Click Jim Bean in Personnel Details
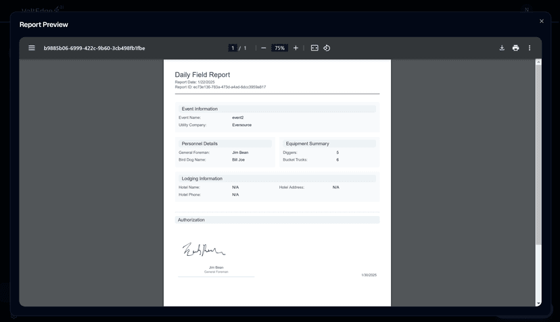This screenshot has height=322, width=560. coord(240,153)
